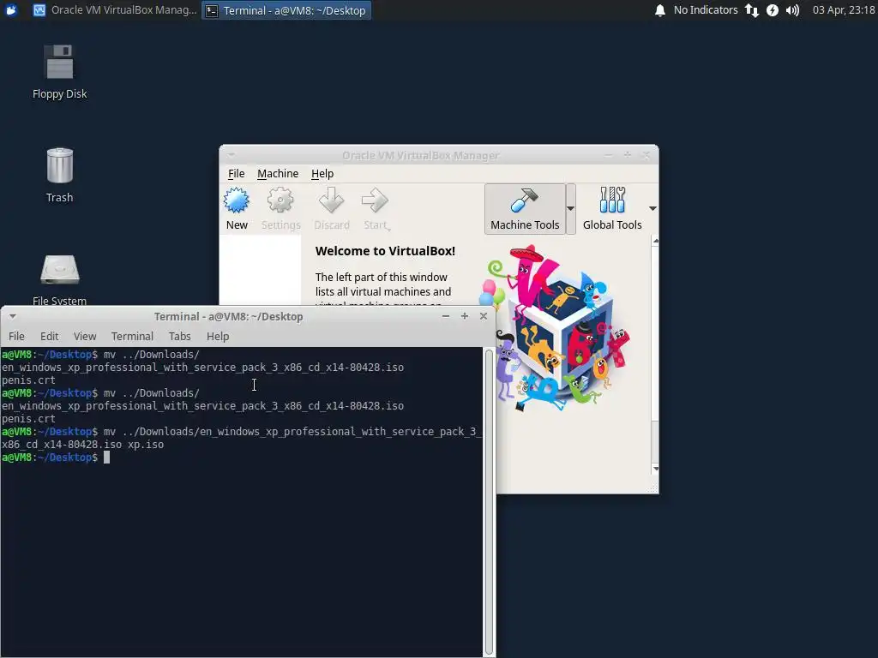Maximize the Terminal window
Image resolution: width=878 pixels, height=658 pixels.
[464, 316]
